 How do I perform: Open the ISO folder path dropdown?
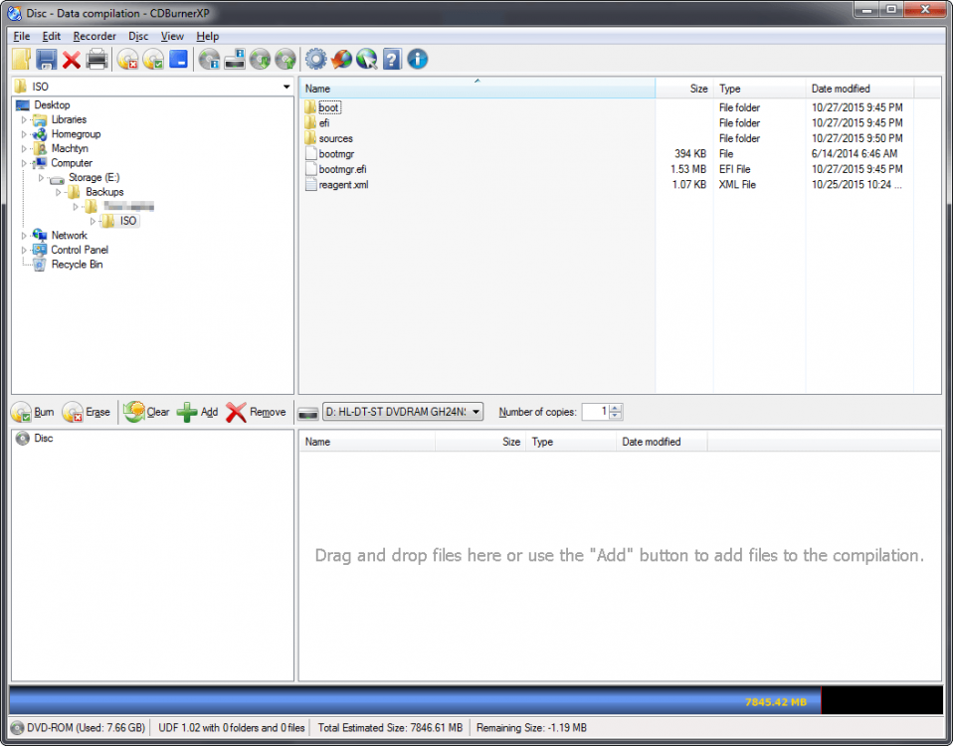(x=286, y=88)
